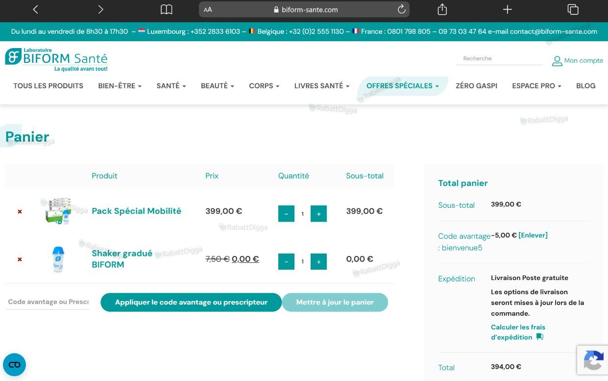
Task: Tap the shipping truck icon
Action: (540, 337)
